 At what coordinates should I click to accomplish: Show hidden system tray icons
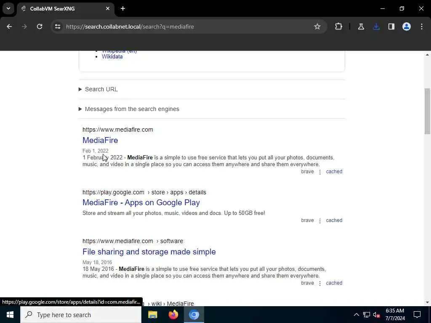356,315
